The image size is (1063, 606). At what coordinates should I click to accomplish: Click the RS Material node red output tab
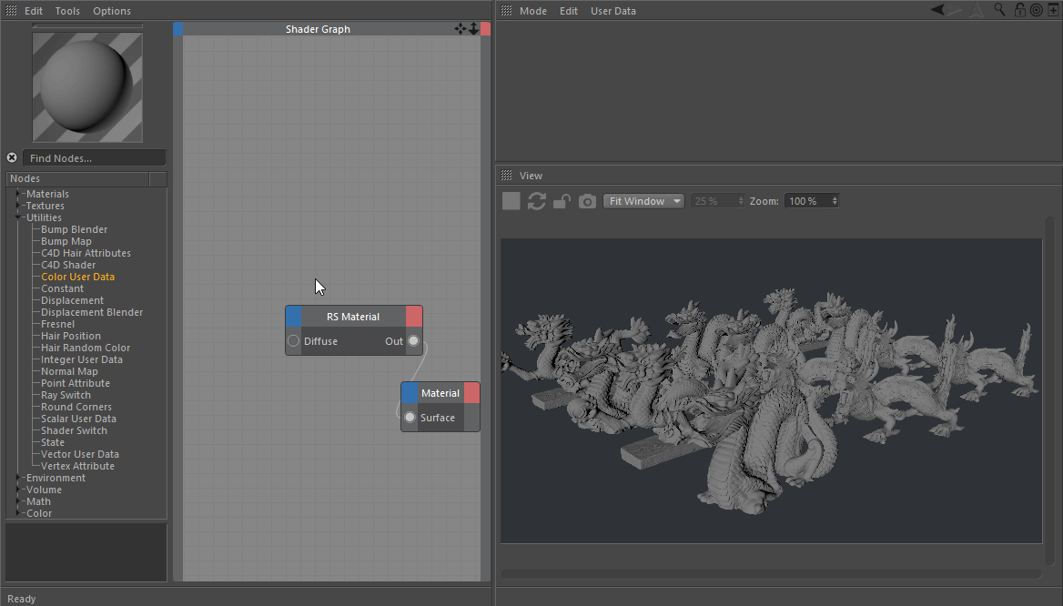point(413,317)
